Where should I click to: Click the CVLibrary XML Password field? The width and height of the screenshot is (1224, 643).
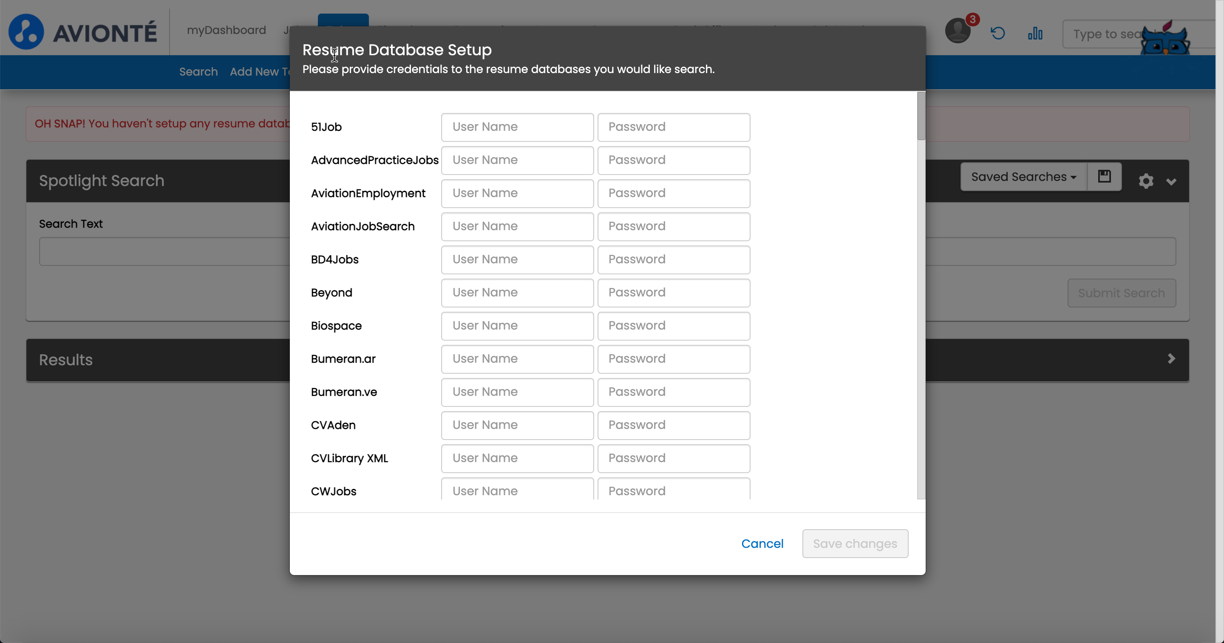pos(673,458)
